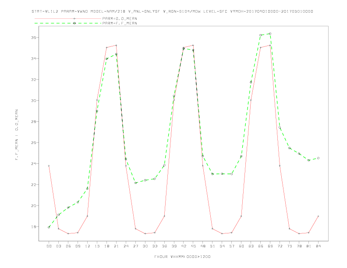Select x-axis tick label 21

pos(116,246)
